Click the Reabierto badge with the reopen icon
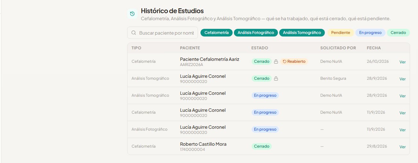Viewport: 418px width, 163px height. click(x=294, y=61)
